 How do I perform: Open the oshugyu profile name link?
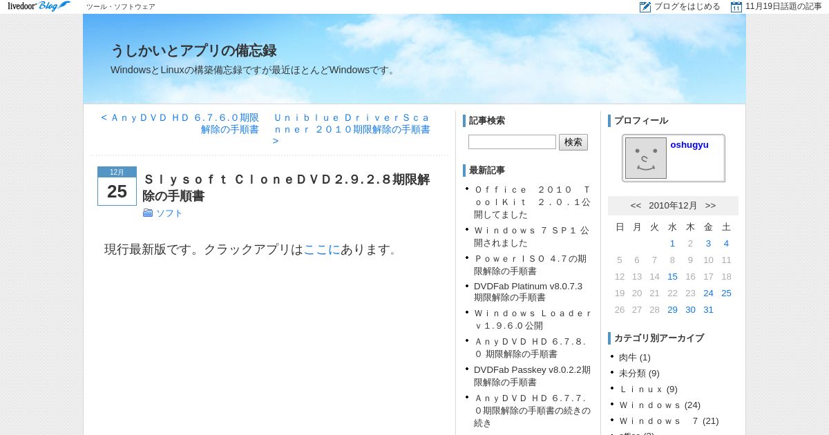click(689, 144)
